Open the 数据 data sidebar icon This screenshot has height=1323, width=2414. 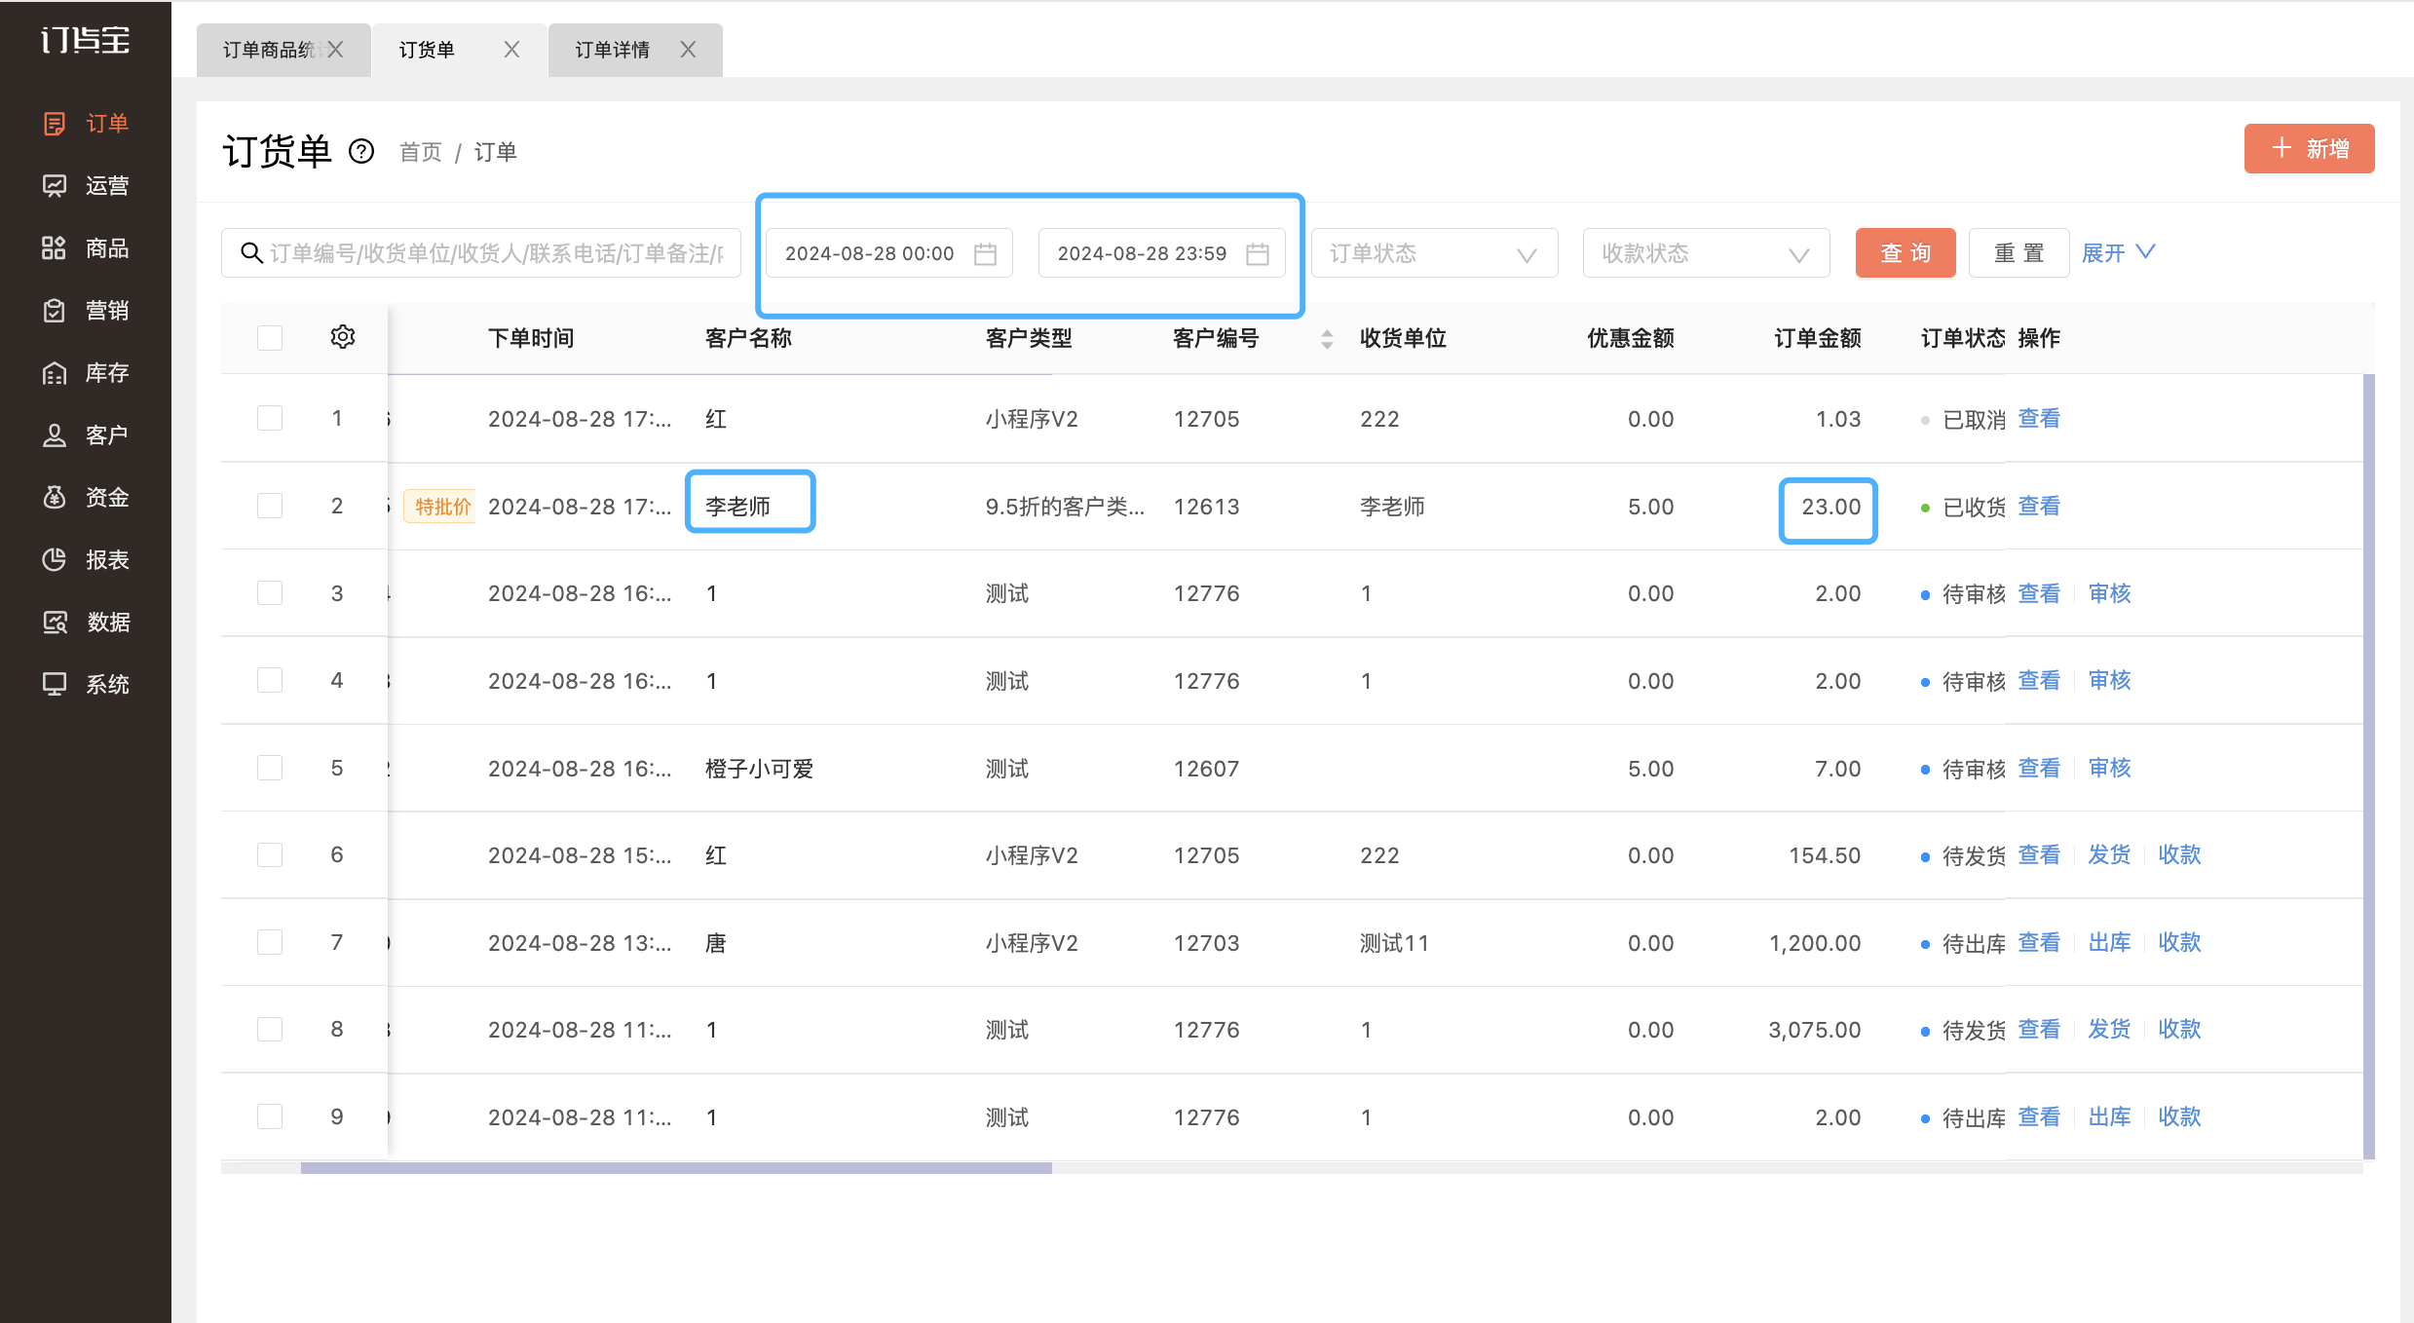coord(55,623)
